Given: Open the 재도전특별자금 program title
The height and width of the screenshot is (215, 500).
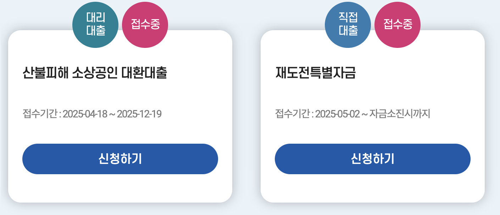Looking at the screenshot, I should click(x=316, y=71).
